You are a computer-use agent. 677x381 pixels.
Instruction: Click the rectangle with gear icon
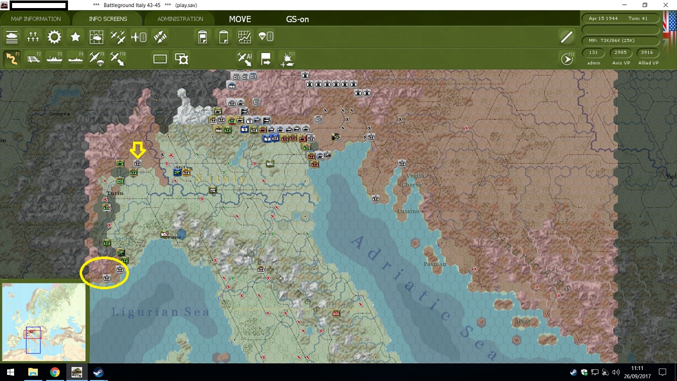point(181,59)
